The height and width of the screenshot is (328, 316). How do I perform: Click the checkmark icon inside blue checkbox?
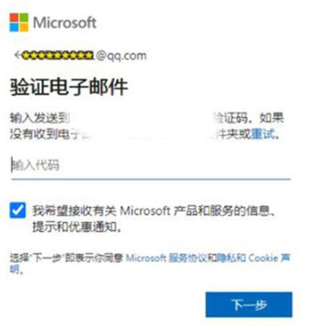[18, 210]
